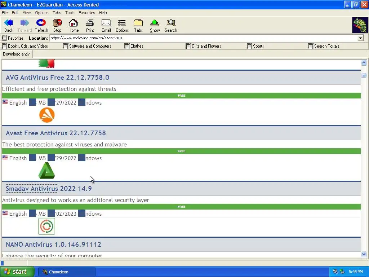Click 'The best protection against viruses and malware'
This screenshot has height=277, width=369.
[65, 145]
